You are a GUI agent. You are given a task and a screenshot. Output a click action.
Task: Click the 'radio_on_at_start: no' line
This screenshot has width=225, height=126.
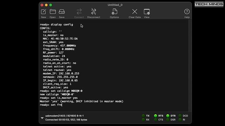pos(59,63)
